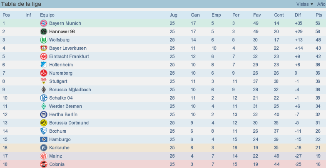Open the Borussia M'gladbach team name
The height and width of the screenshot is (168, 326).
click(x=70, y=90)
